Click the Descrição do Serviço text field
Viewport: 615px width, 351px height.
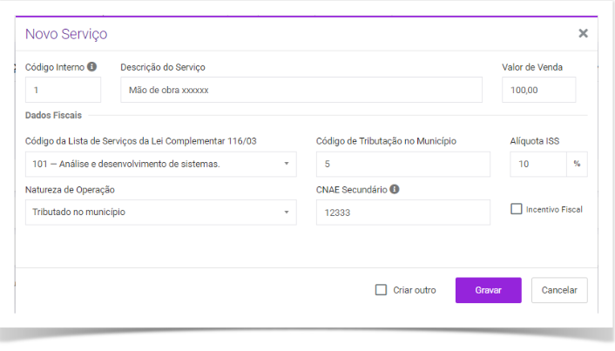pos(301,90)
